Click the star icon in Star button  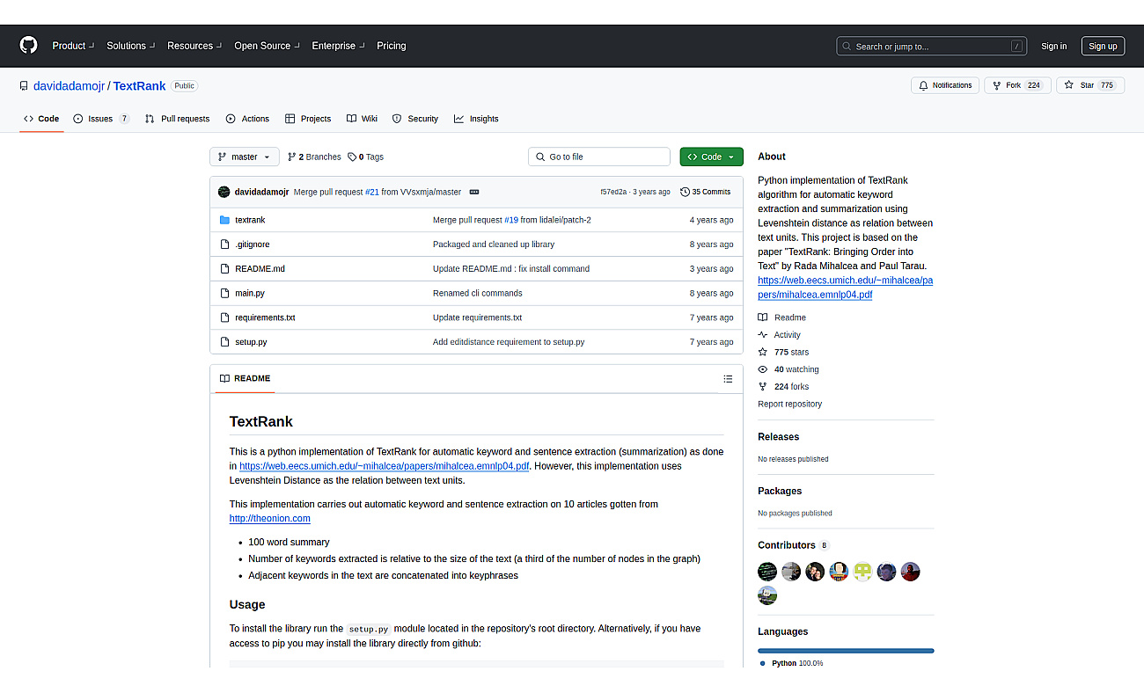point(1068,85)
